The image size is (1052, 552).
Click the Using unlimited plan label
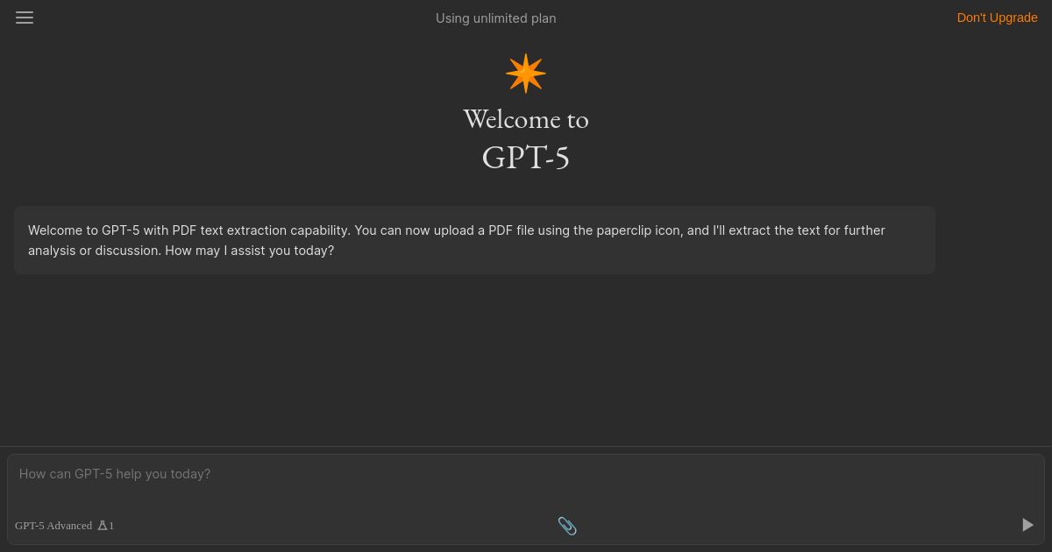[495, 18]
